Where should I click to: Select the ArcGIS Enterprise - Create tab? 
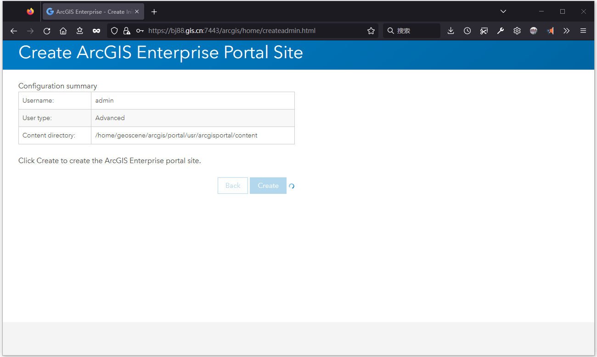click(x=94, y=12)
